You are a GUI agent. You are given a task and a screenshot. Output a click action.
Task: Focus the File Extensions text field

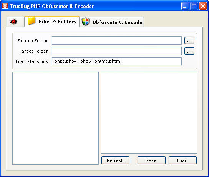(x=117, y=61)
